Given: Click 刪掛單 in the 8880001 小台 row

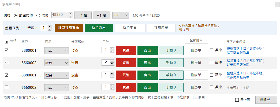Looking at the screenshot, I should click(196, 50).
